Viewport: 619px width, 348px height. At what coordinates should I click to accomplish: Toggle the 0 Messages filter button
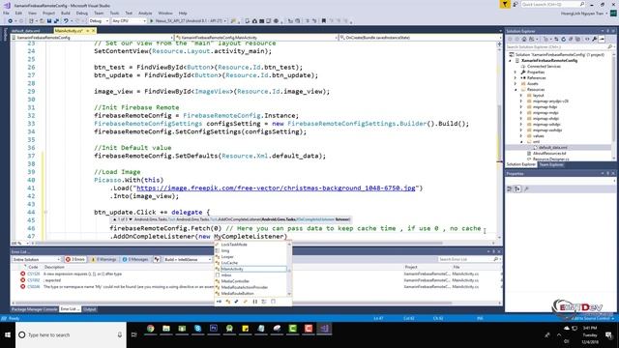pos(135,259)
